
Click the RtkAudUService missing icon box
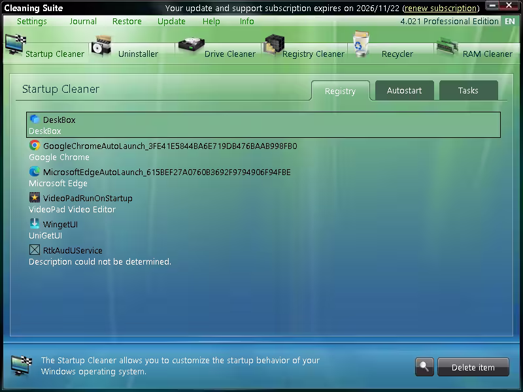[35, 250]
